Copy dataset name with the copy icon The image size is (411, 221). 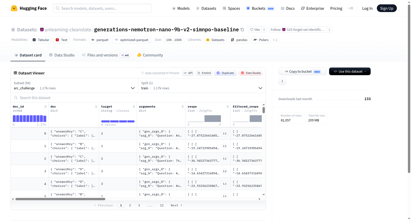tap(242, 30)
